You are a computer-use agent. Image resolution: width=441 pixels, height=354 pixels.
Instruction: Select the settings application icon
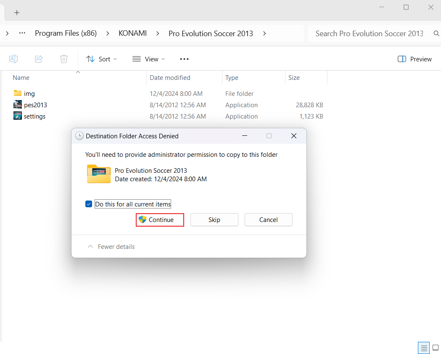tap(17, 116)
